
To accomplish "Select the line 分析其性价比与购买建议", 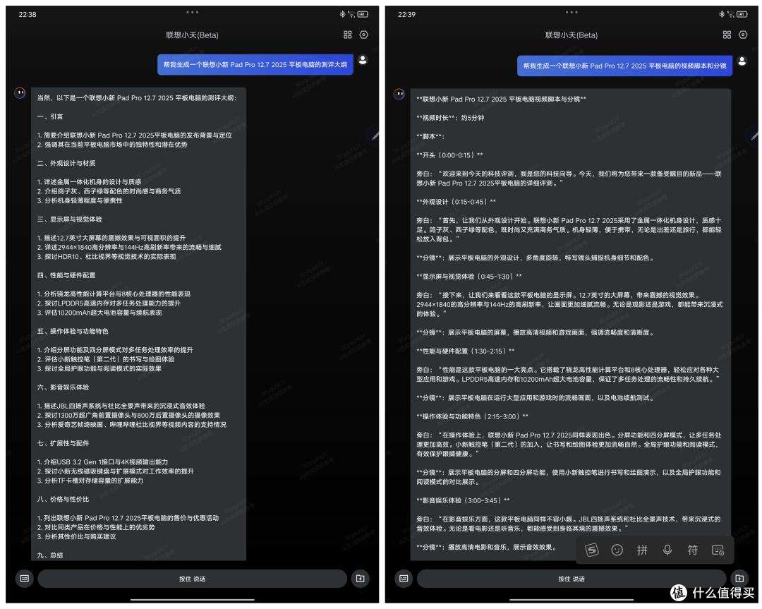I will coord(76,536).
